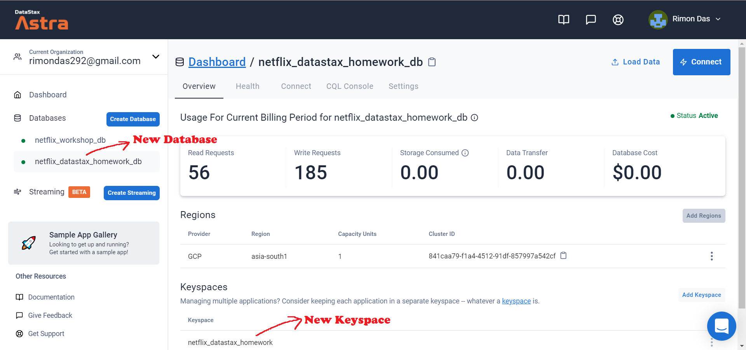746x350 pixels.
Task: Open the feedback chat icon in top bar
Action: tap(591, 20)
